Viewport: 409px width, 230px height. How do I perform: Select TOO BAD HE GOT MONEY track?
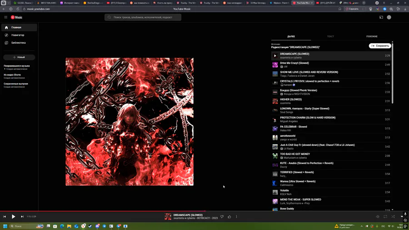tap(331, 156)
